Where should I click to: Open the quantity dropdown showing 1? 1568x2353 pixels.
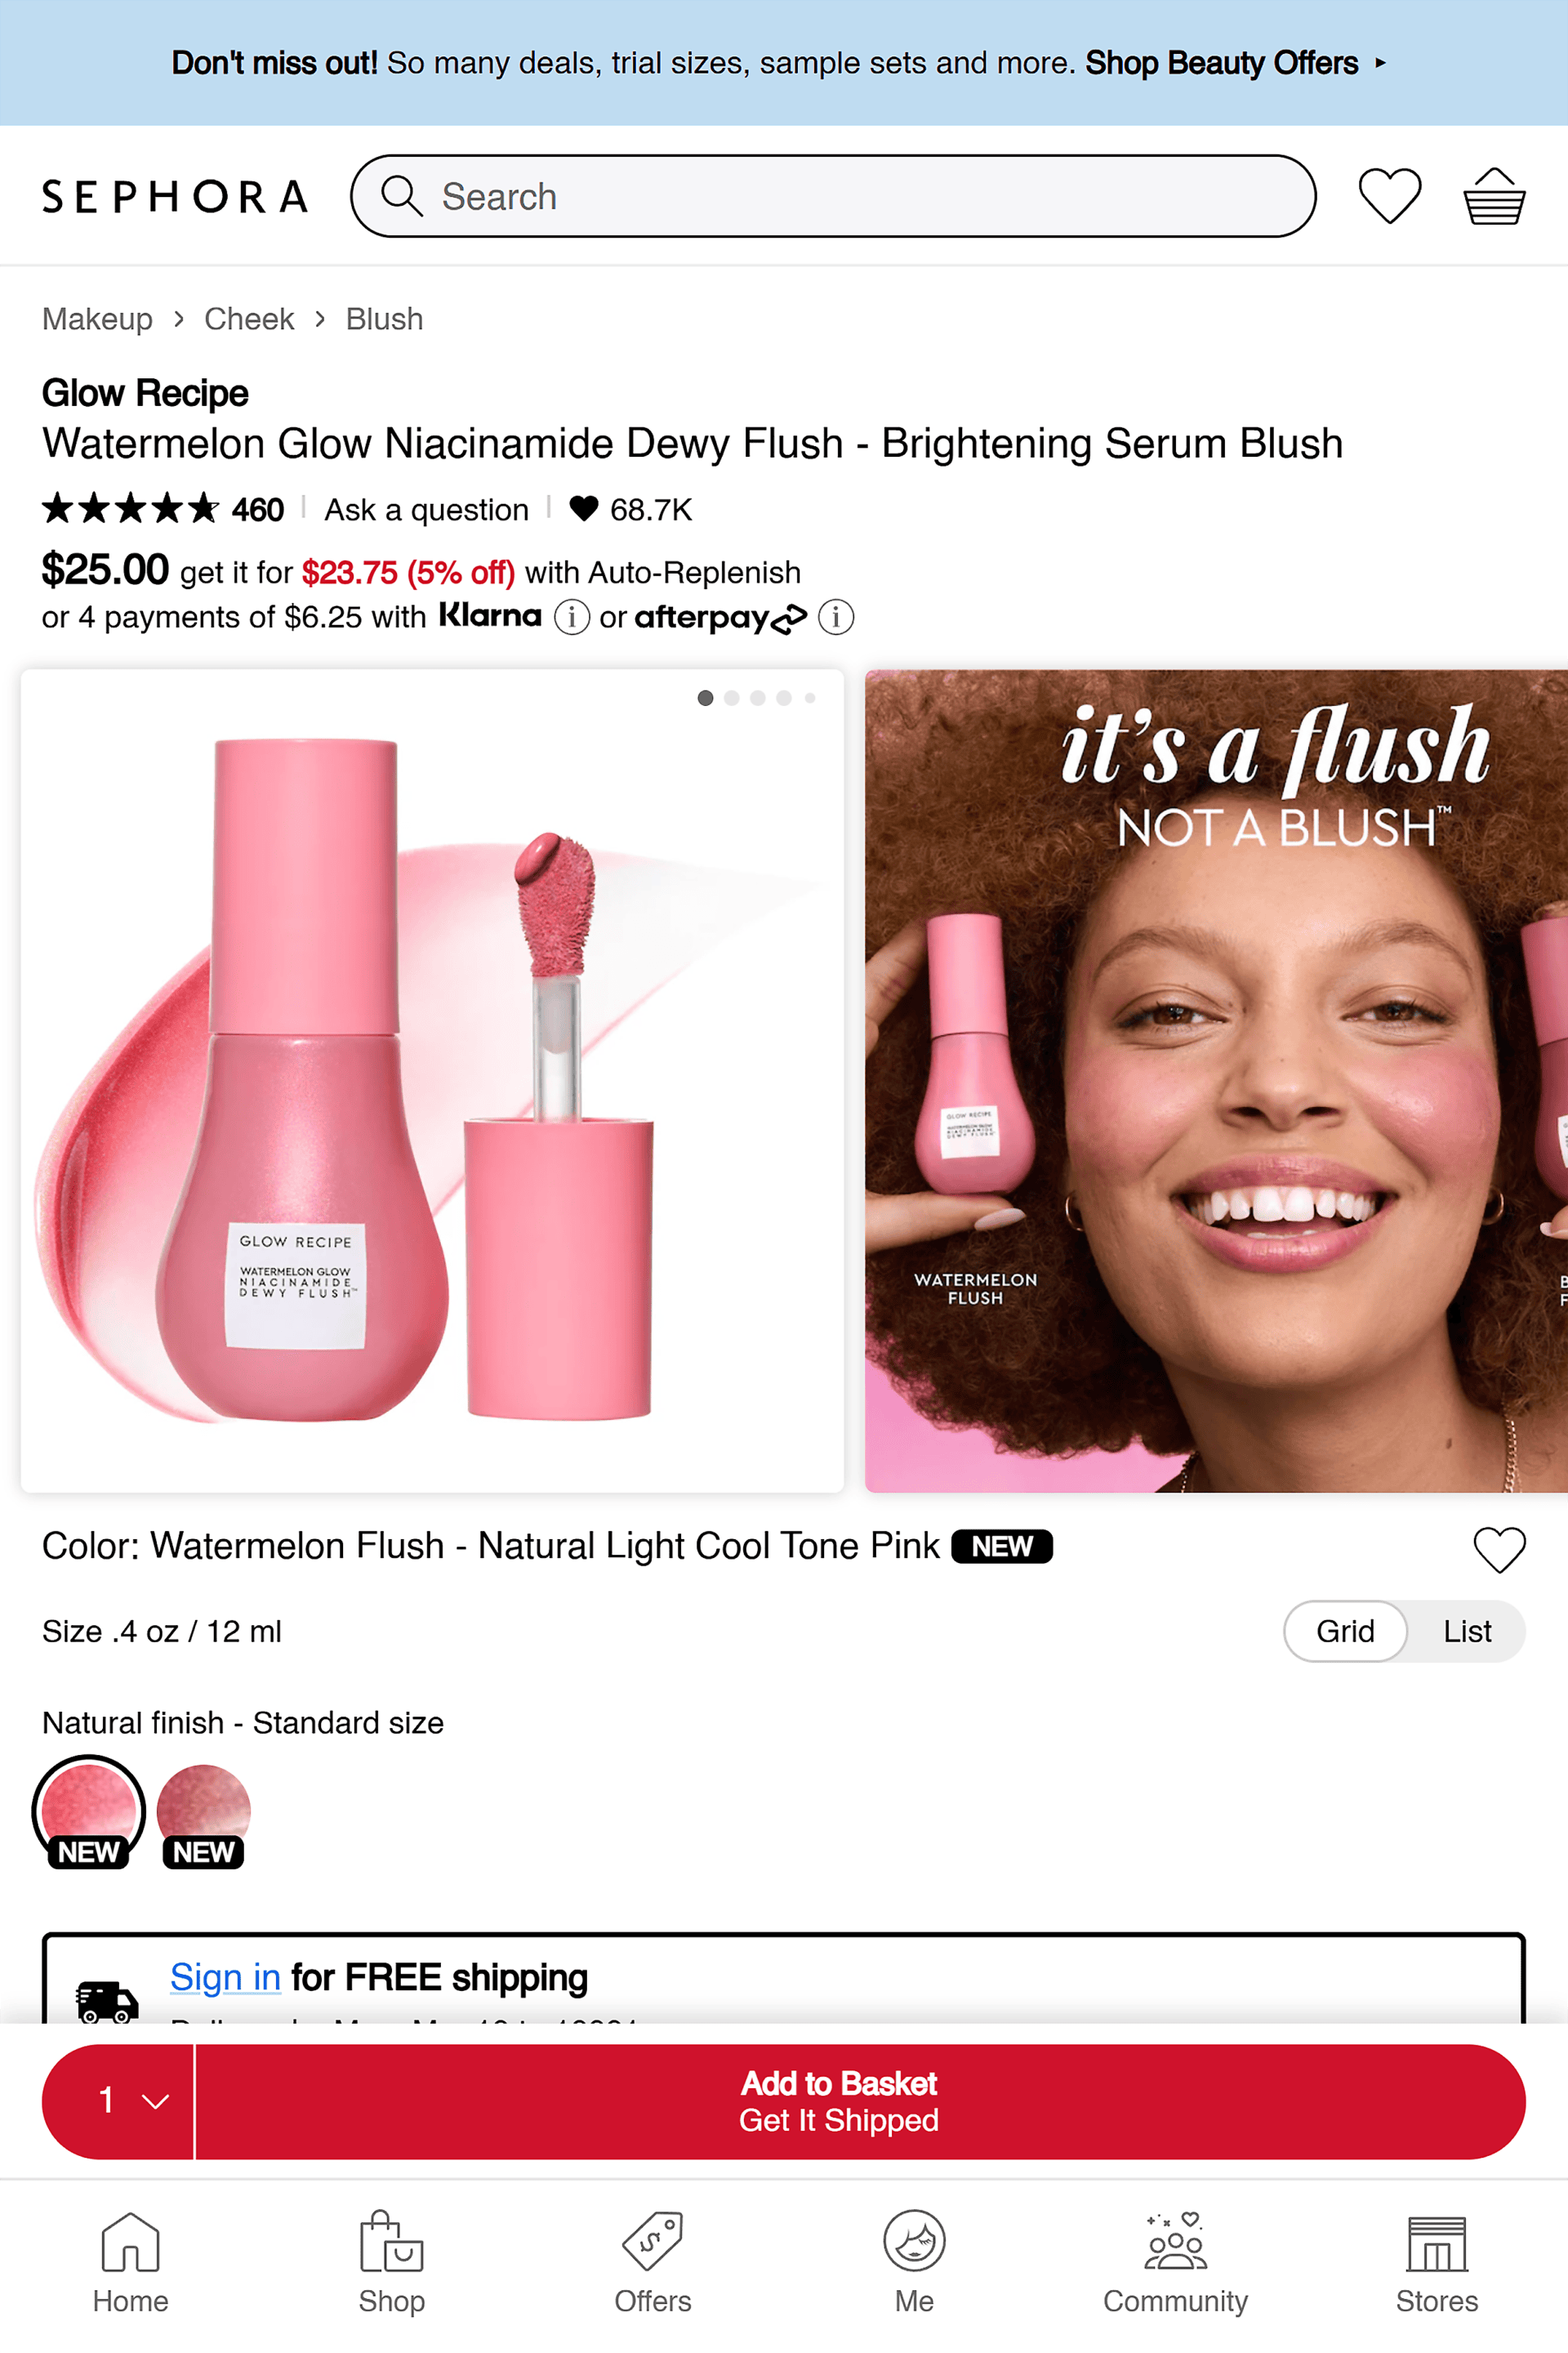coord(119,2101)
